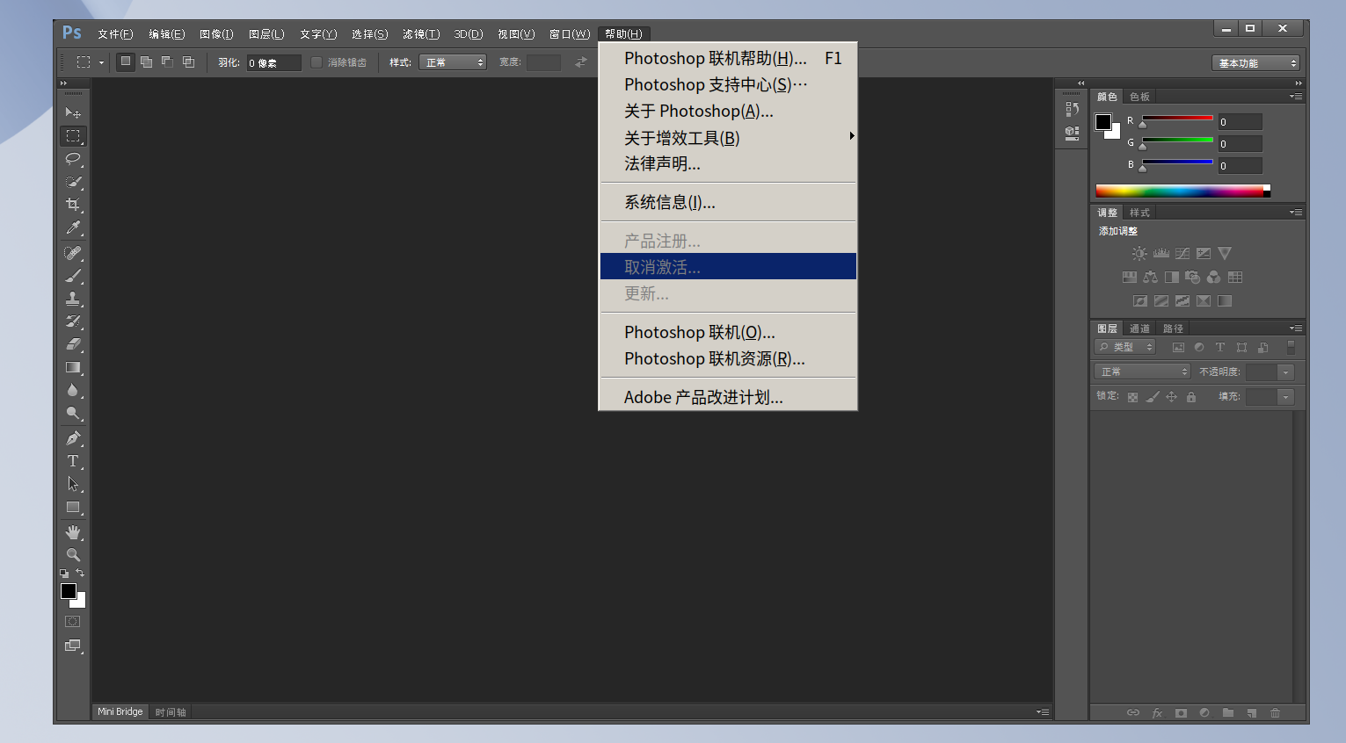
Task: Choose Subtract from Selection mode
Action: pyautogui.click(x=167, y=61)
